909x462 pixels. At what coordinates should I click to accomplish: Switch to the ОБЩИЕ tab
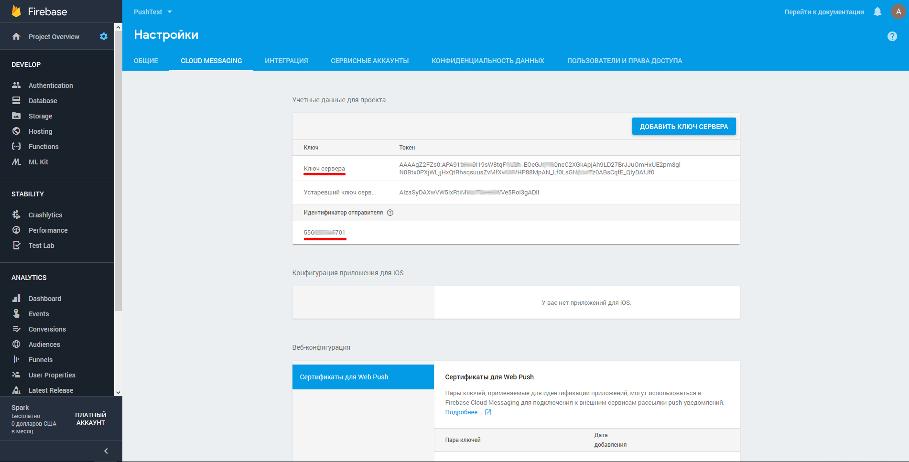[x=146, y=61]
